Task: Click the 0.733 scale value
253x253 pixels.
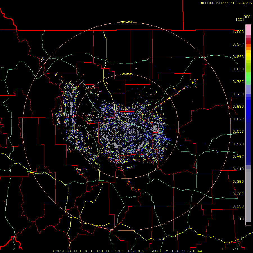Action: click(238, 94)
